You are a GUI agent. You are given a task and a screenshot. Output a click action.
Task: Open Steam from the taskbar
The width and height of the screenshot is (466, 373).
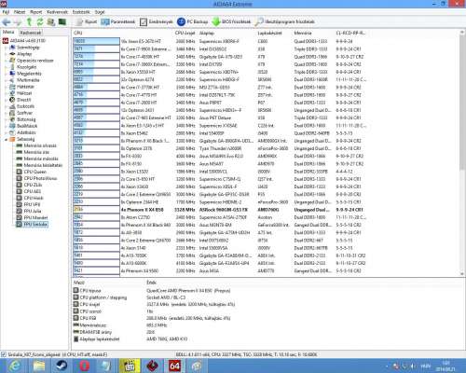point(62,366)
